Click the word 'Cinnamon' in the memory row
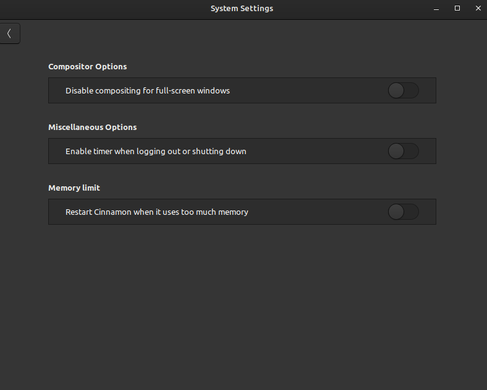Screen dimensions: 487x390 (112, 212)
